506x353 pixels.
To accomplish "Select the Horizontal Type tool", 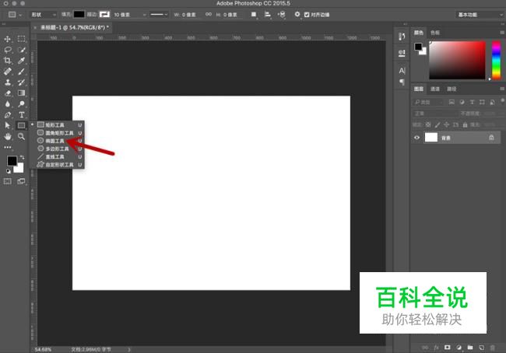I will [x=22, y=114].
